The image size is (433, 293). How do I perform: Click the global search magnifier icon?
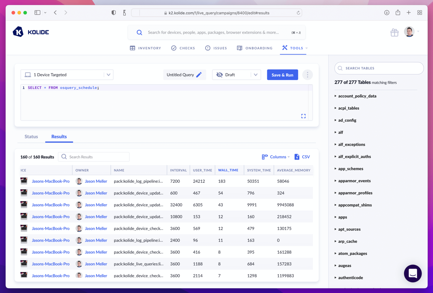(140, 32)
